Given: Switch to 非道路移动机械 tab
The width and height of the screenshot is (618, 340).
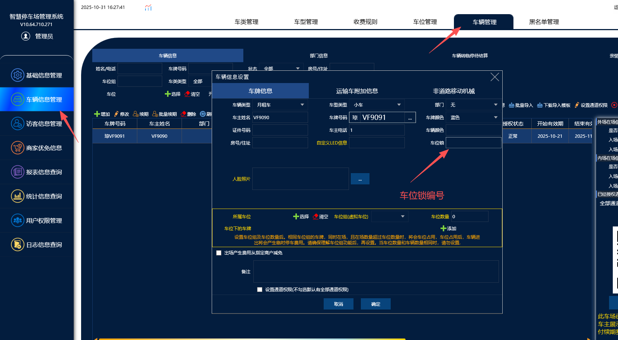Looking at the screenshot, I should click(454, 91).
